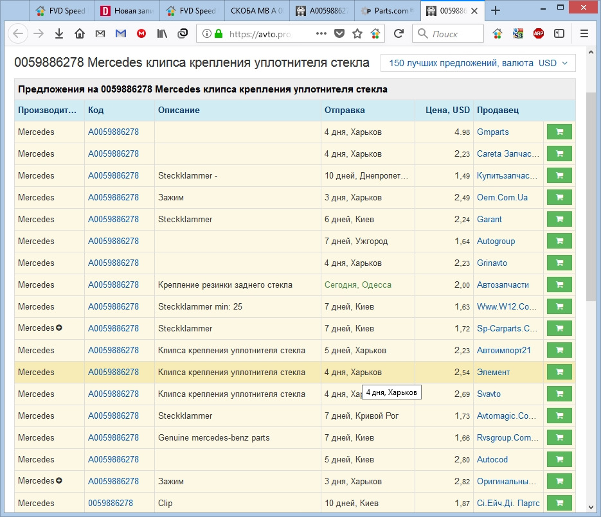Screen dimensions: 601x517
Task: Add the Garant offer to cart
Action: (559, 219)
